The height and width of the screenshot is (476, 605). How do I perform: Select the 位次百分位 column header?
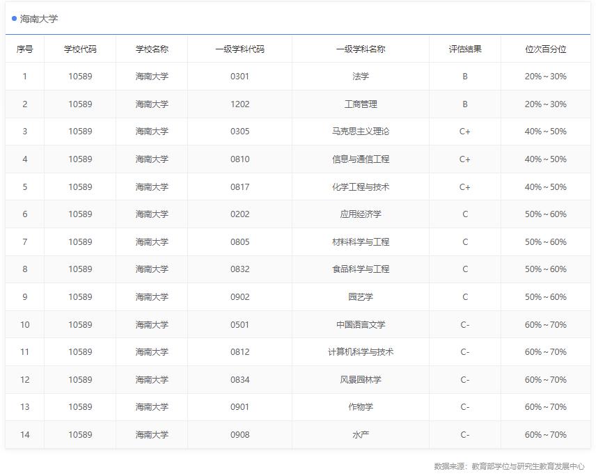click(x=550, y=49)
